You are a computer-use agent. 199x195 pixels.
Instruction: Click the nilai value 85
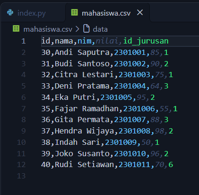155,53
